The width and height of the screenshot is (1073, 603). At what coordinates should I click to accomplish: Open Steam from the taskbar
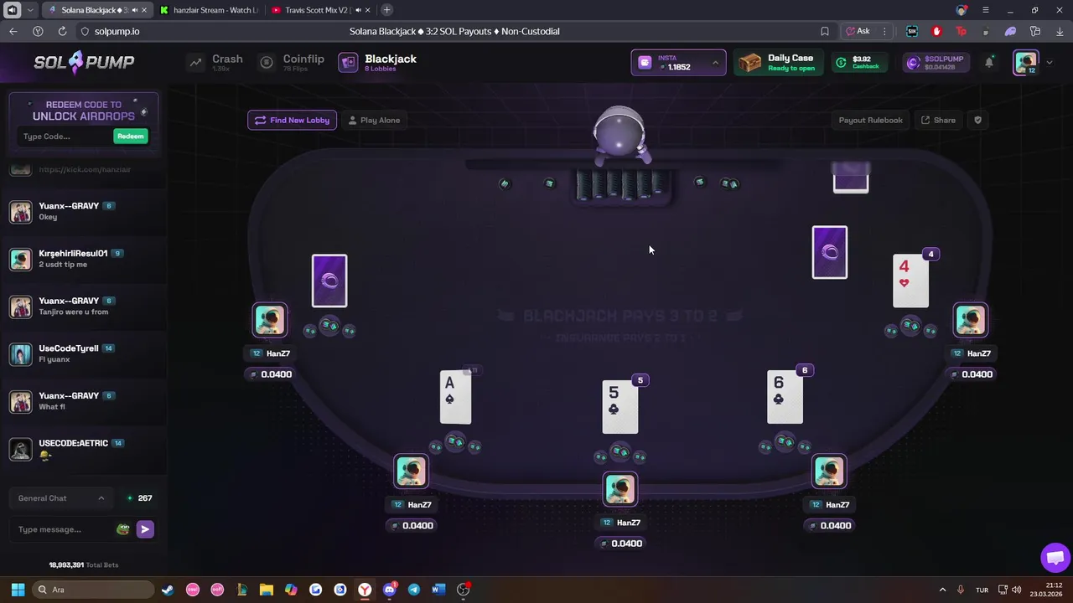(x=168, y=590)
